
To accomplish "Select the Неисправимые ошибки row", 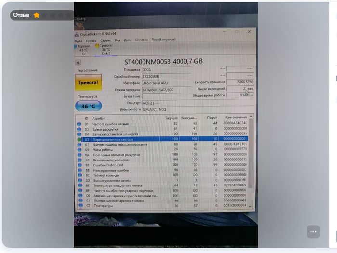I will click(163, 170).
